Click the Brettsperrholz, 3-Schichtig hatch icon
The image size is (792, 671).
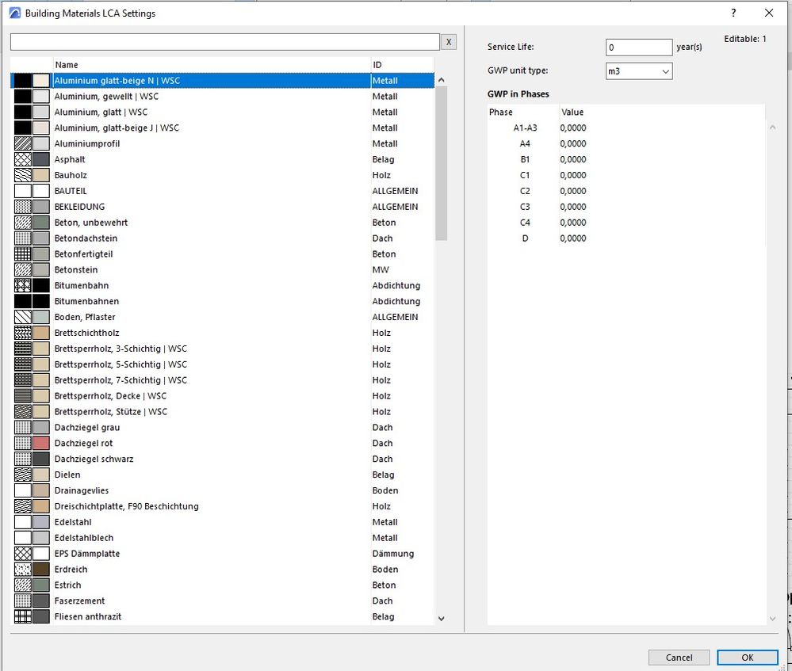click(23, 349)
